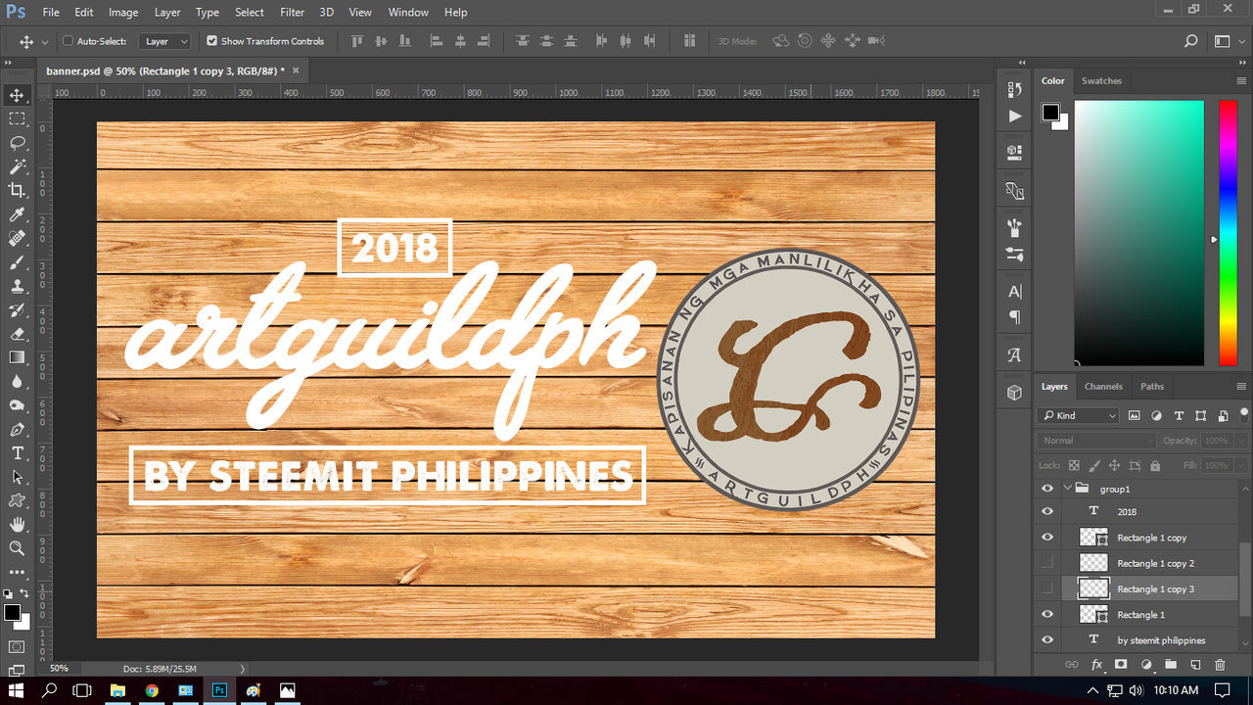Select the Lasso tool
The width and height of the screenshot is (1253, 705).
[x=17, y=143]
